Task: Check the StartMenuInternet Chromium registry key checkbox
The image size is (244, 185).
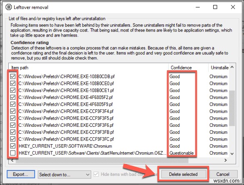Action: (x=13, y=153)
